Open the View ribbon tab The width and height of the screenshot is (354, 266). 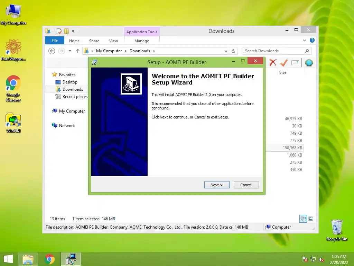[x=113, y=41]
